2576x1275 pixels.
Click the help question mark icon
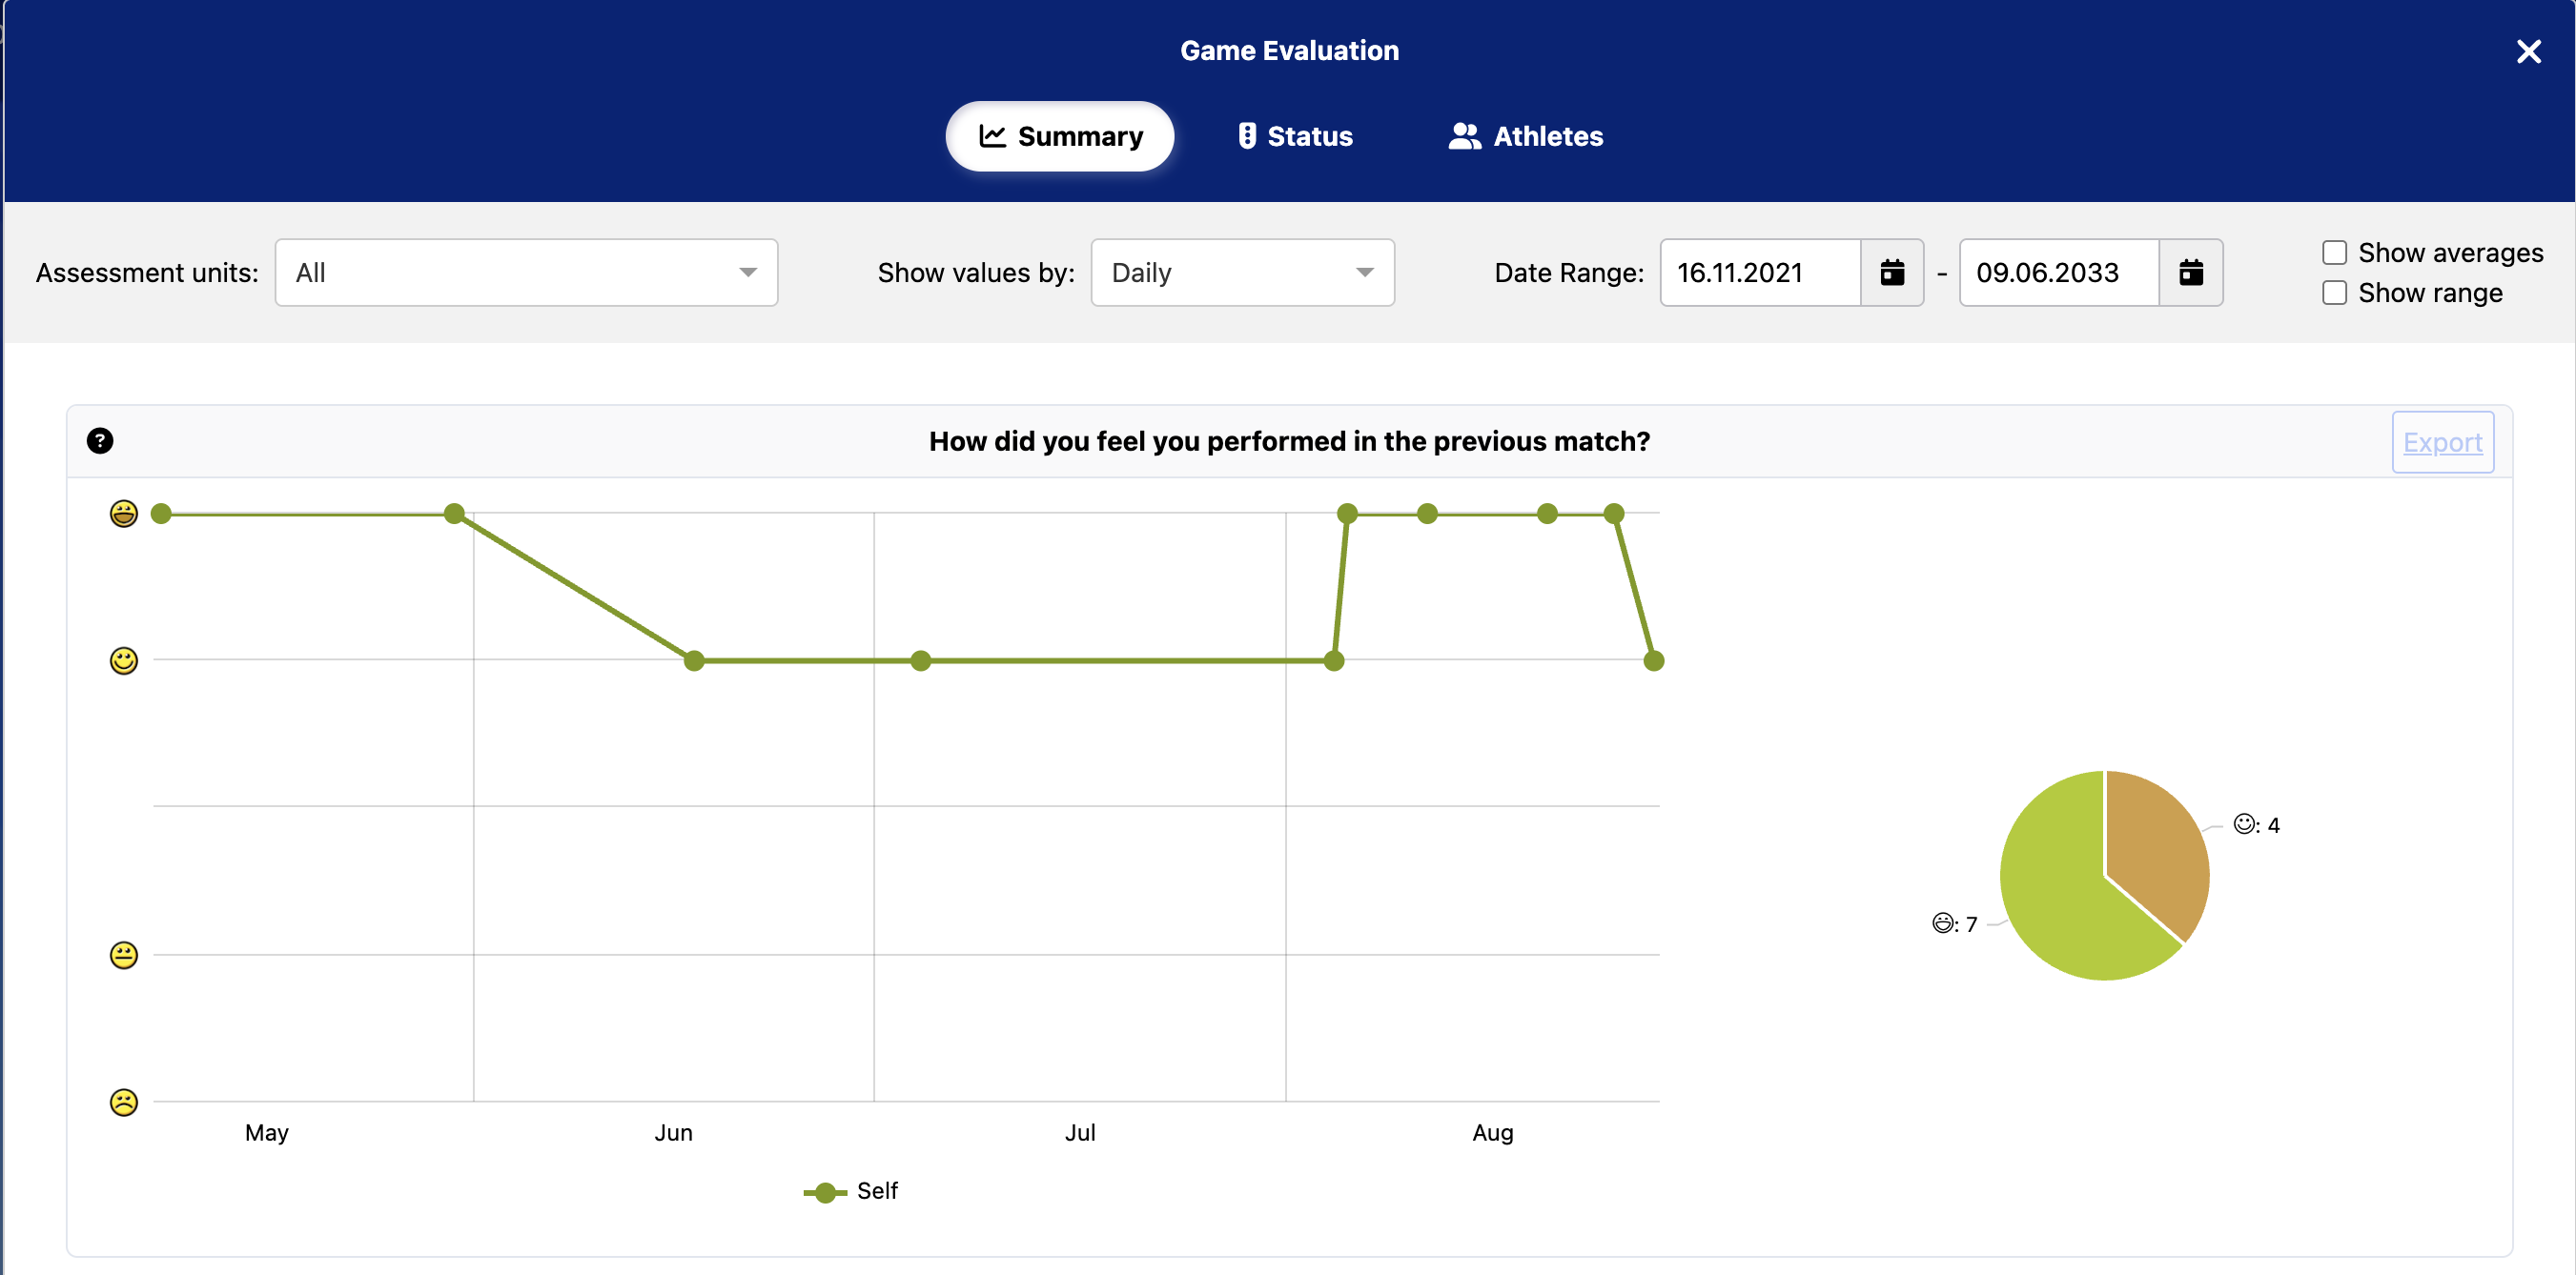click(x=100, y=440)
